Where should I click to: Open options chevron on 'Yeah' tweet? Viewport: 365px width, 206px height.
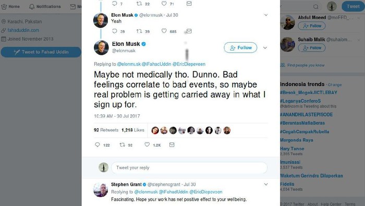pos(266,15)
